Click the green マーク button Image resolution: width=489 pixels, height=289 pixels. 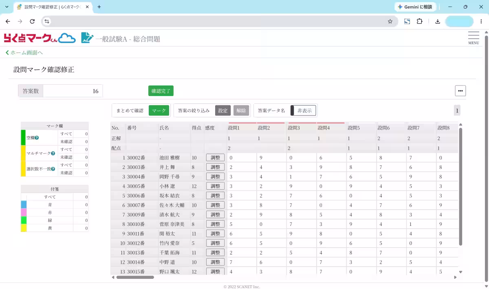coord(159,110)
